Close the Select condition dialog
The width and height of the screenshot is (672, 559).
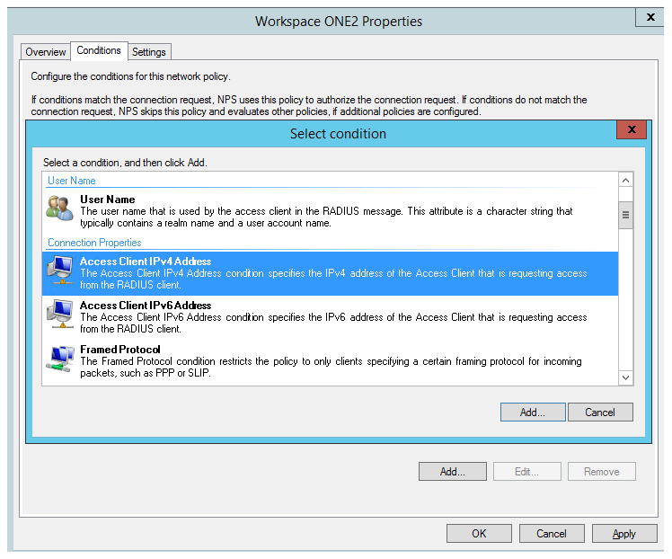(632, 130)
